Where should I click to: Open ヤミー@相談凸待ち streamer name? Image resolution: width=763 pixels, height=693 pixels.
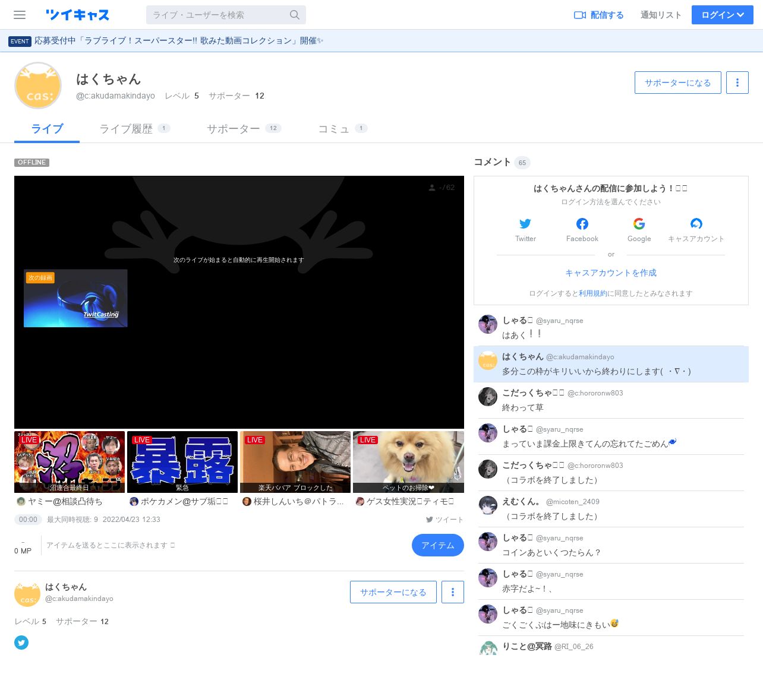tap(65, 502)
